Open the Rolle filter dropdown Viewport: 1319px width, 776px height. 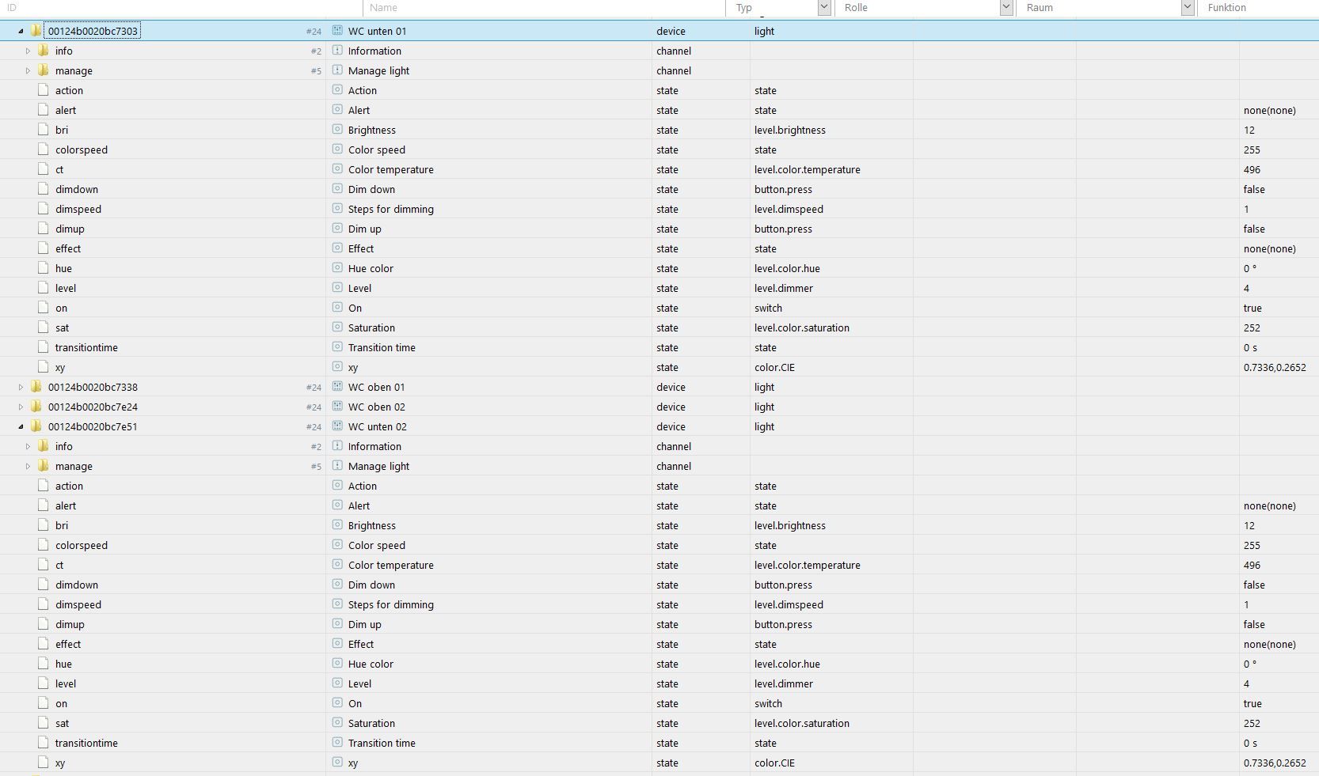(x=1006, y=7)
